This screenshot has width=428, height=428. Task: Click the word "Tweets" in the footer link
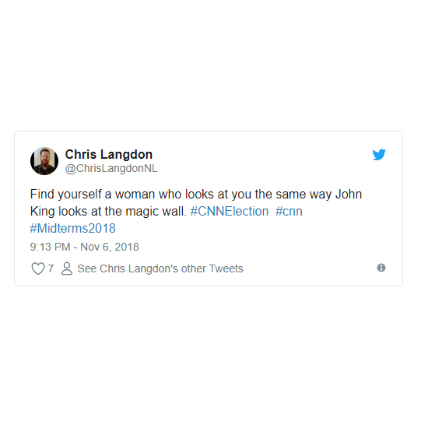point(226,268)
